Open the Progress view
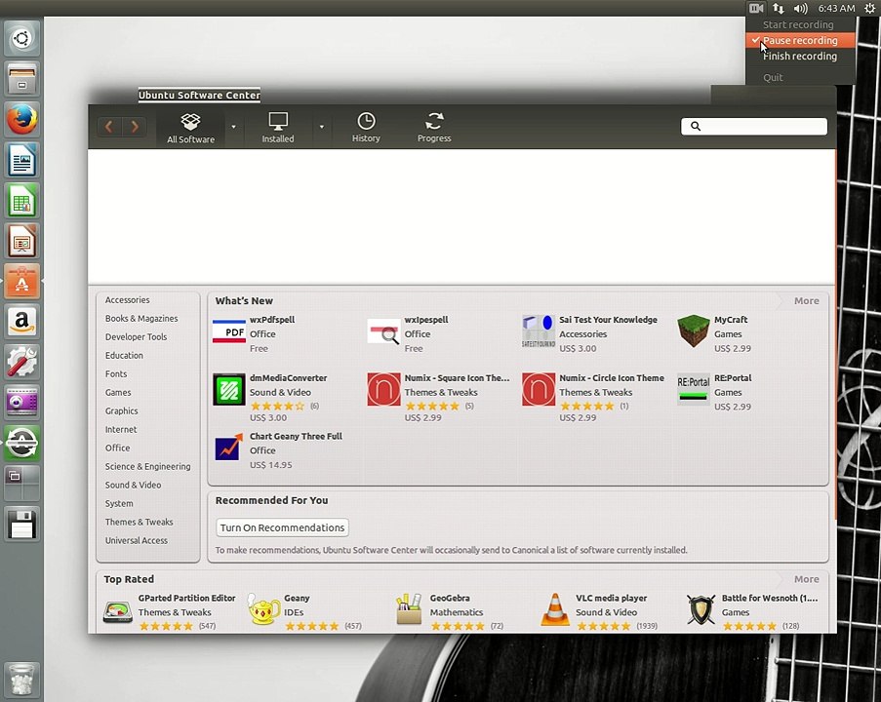The width and height of the screenshot is (881, 702). coord(434,128)
